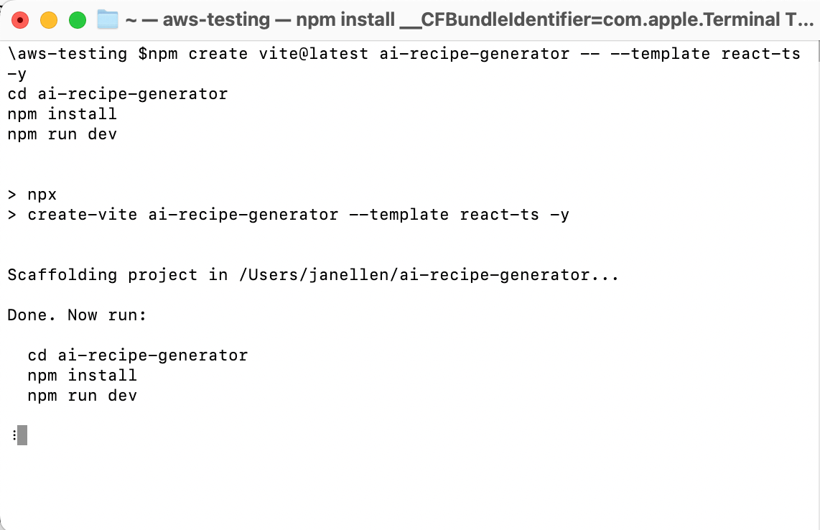Click the window title text 'aws-testing — npm install'
This screenshot has height=530, width=820.
pyautogui.click(x=279, y=20)
